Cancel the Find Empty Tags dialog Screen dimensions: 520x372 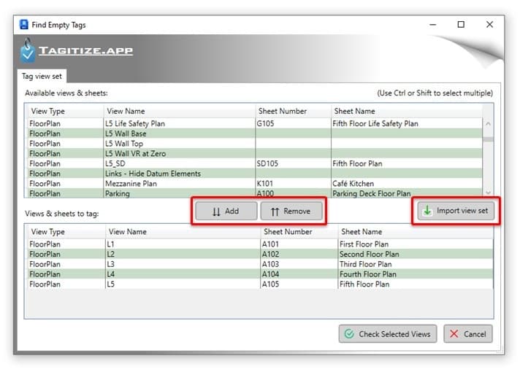[468, 333]
